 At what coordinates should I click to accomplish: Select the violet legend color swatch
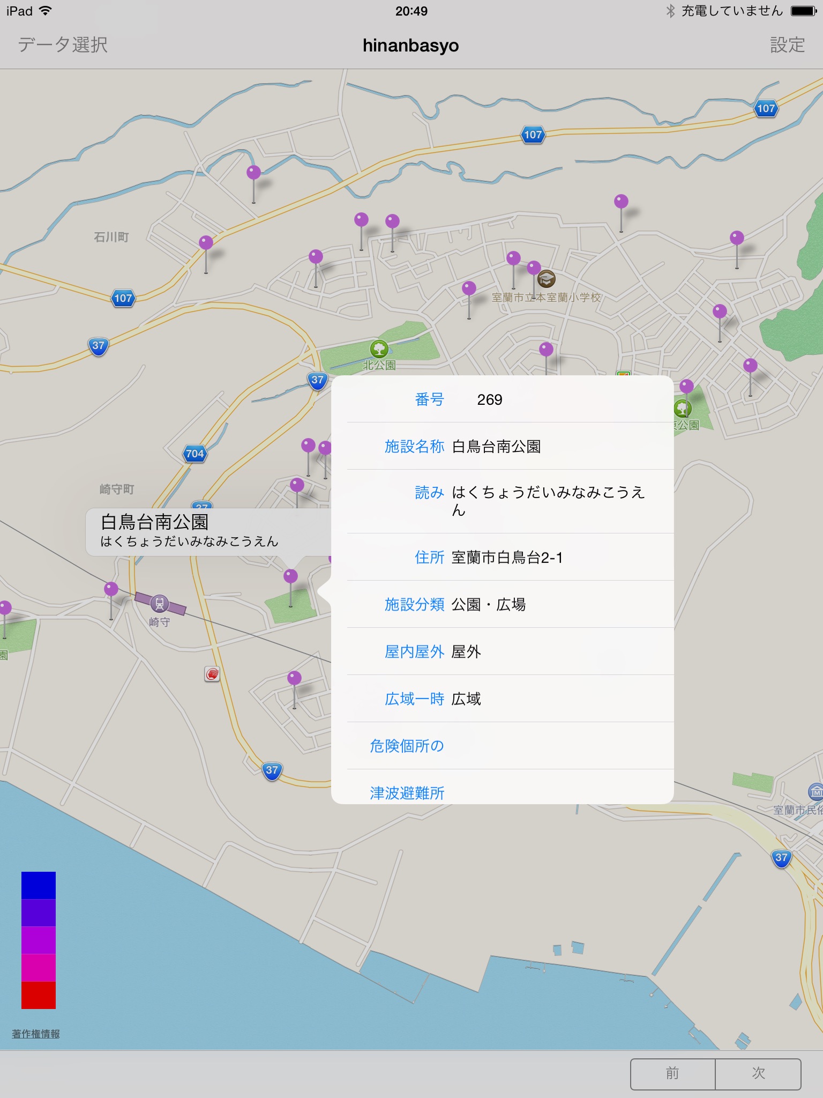(x=39, y=940)
